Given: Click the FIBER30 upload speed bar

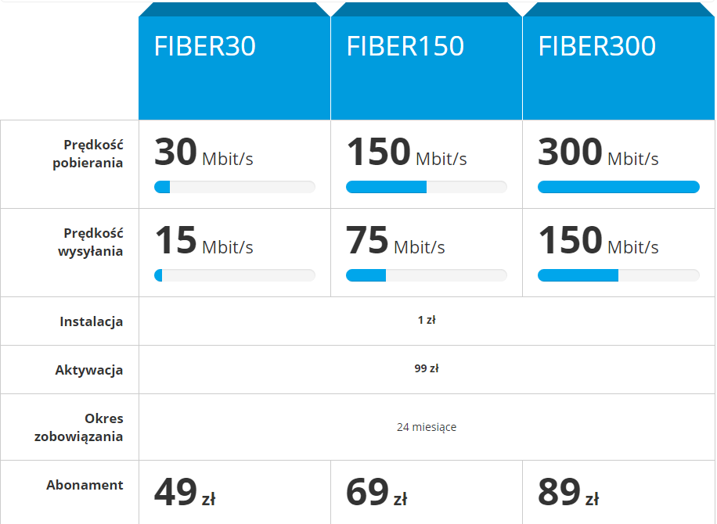Looking at the screenshot, I should tap(235, 275).
